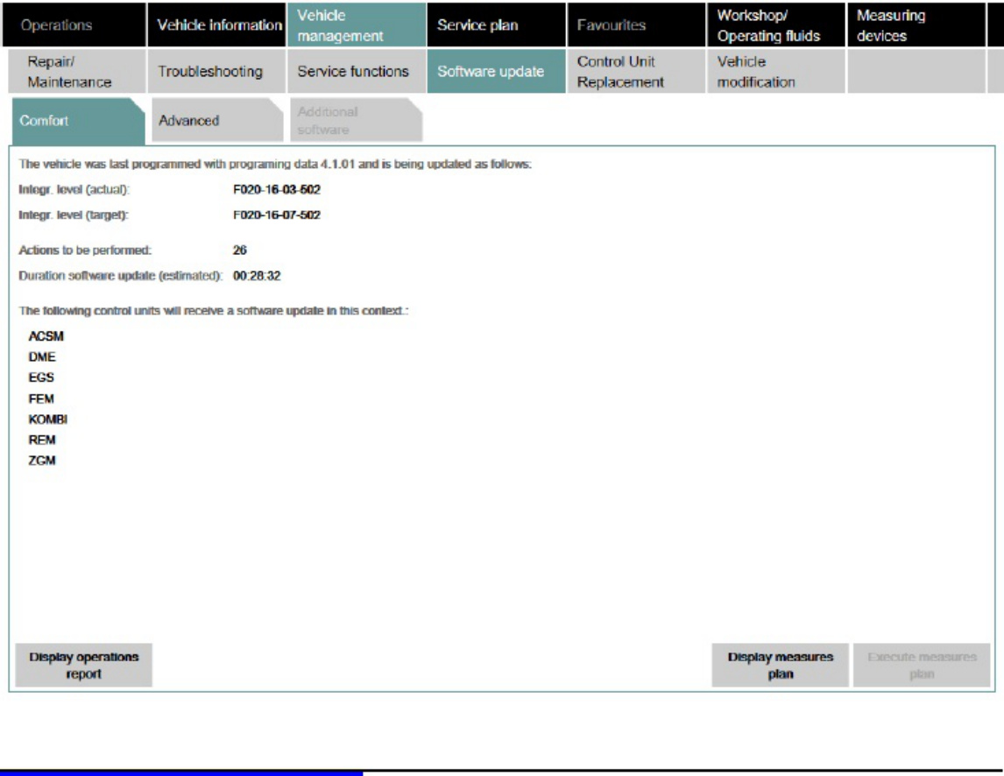
Task: Select REM control unit entry
Action: point(42,440)
